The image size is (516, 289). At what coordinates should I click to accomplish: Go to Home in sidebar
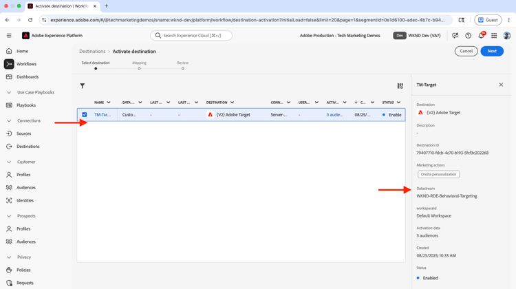[22, 51]
